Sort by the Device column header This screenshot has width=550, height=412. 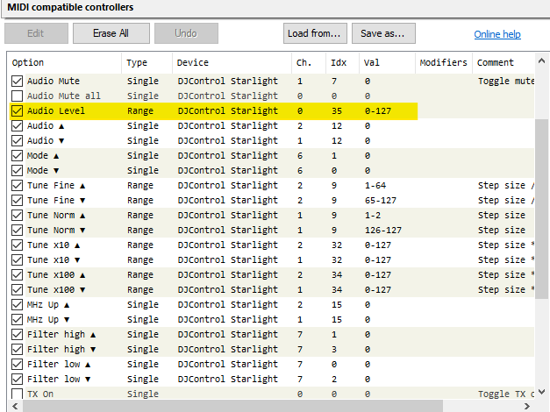click(x=231, y=63)
